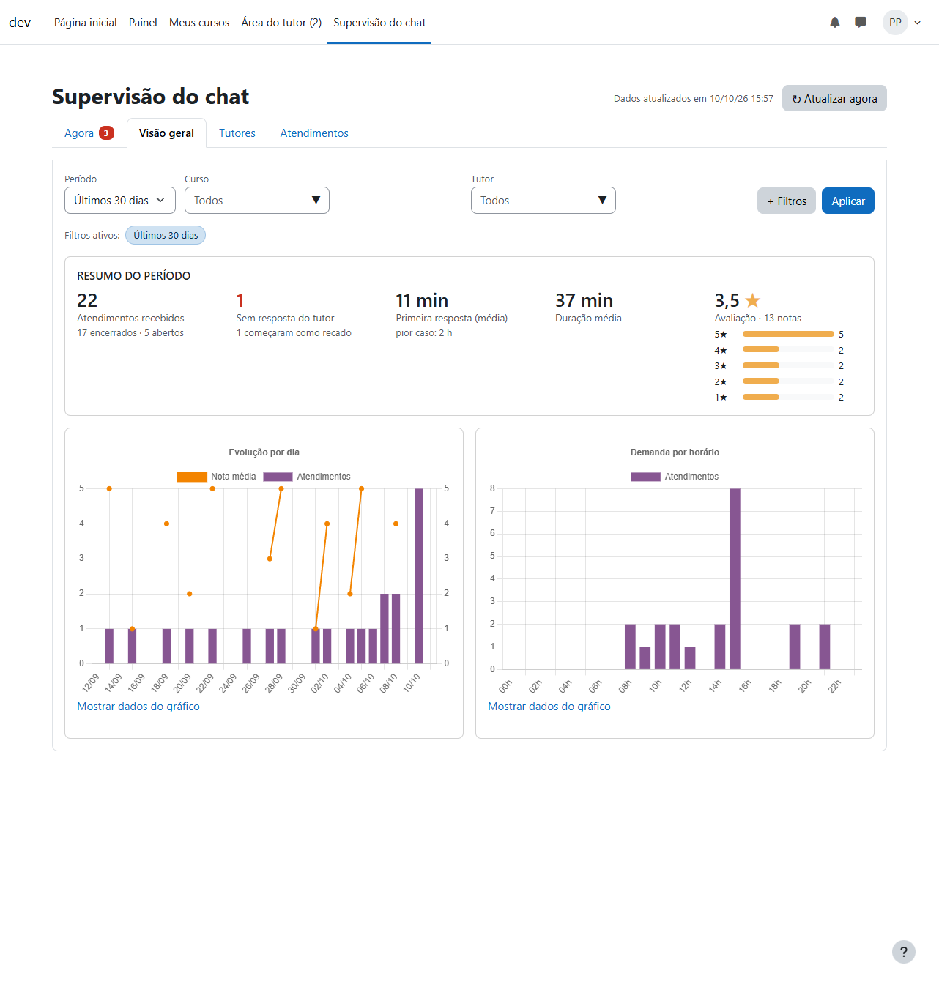Open Área do tutor (2)

click(281, 23)
